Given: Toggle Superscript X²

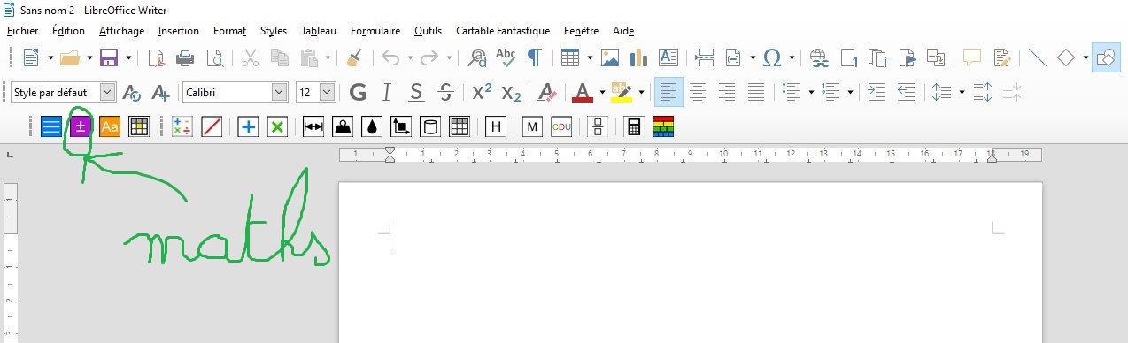Looking at the screenshot, I should coord(482,92).
